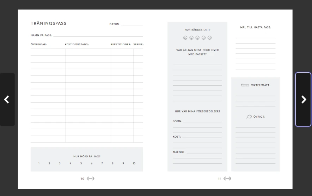This screenshot has height=196, width=312.
Task: Click the Mående line field
Action: coord(204,152)
